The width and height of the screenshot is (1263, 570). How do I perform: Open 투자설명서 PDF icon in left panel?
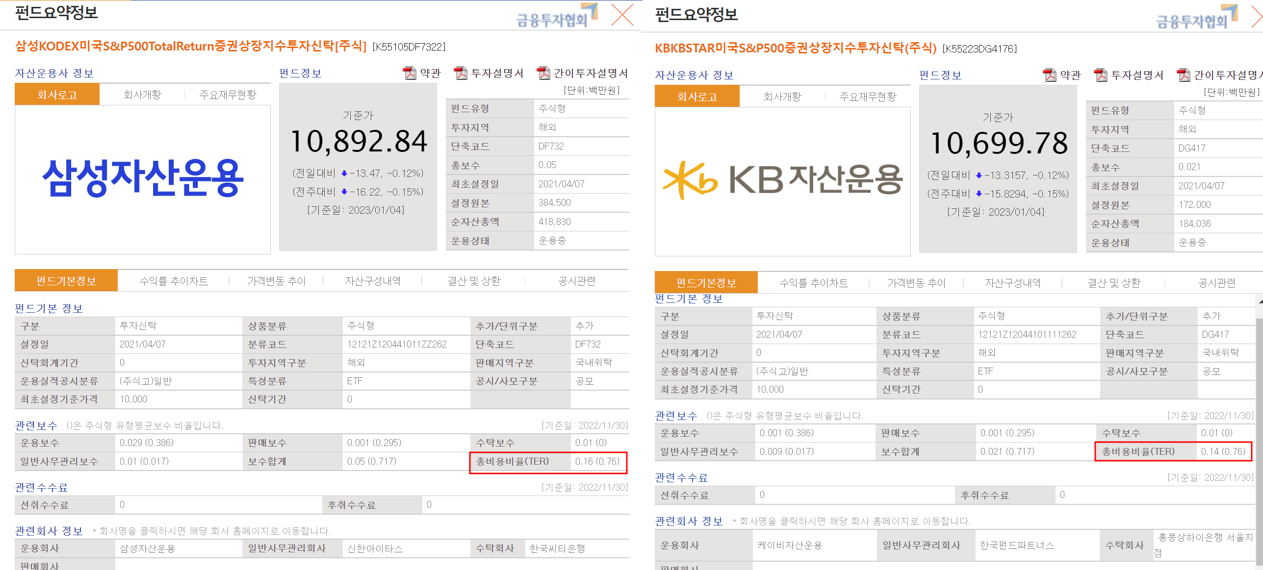pos(461,73)
